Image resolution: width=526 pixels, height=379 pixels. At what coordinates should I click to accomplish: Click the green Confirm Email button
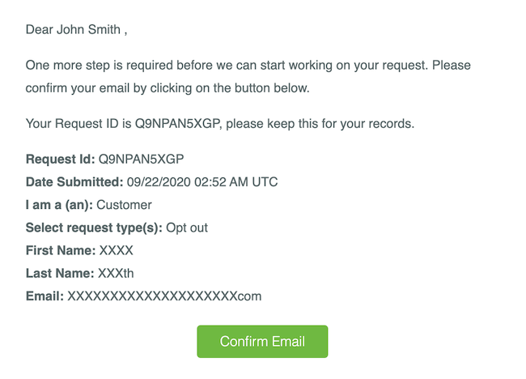point(262,342)
